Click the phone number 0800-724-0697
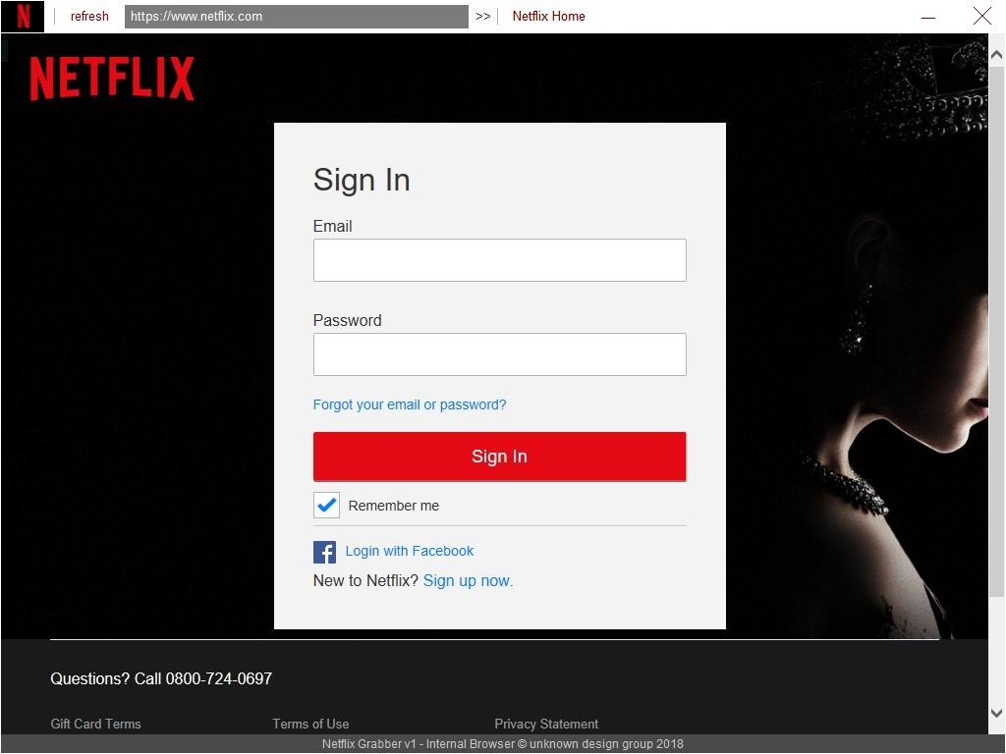 pos(219,678)
